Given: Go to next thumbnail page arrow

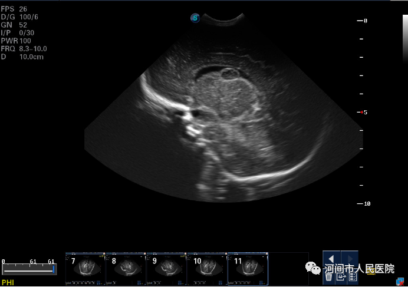Looking at the screenshot, I should coord(350,259).
